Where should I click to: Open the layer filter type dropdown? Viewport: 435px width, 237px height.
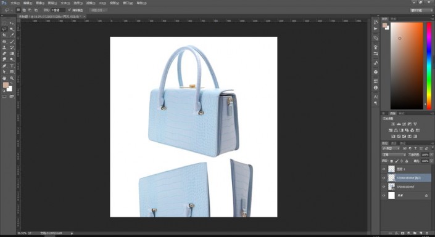click(x=391, y=148)
